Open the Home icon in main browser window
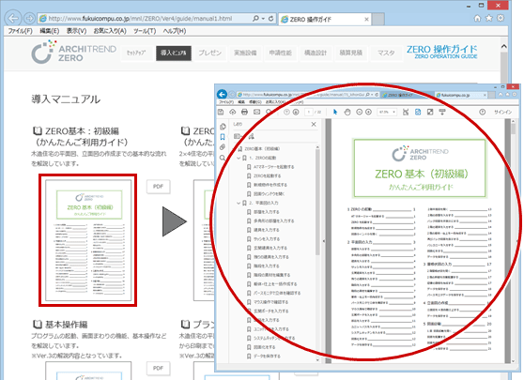Screen dimensions: 524x380 (478, 19)
